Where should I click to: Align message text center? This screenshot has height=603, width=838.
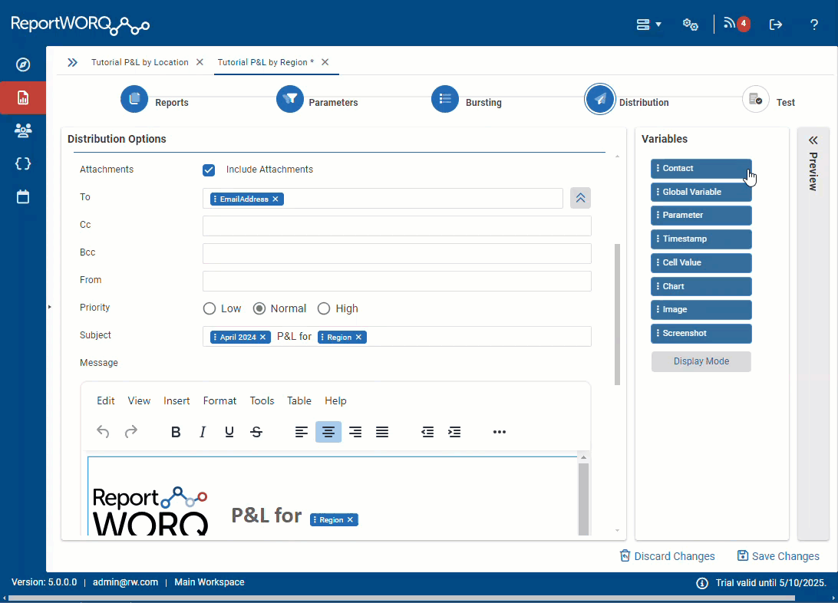(x=328, y=432)
